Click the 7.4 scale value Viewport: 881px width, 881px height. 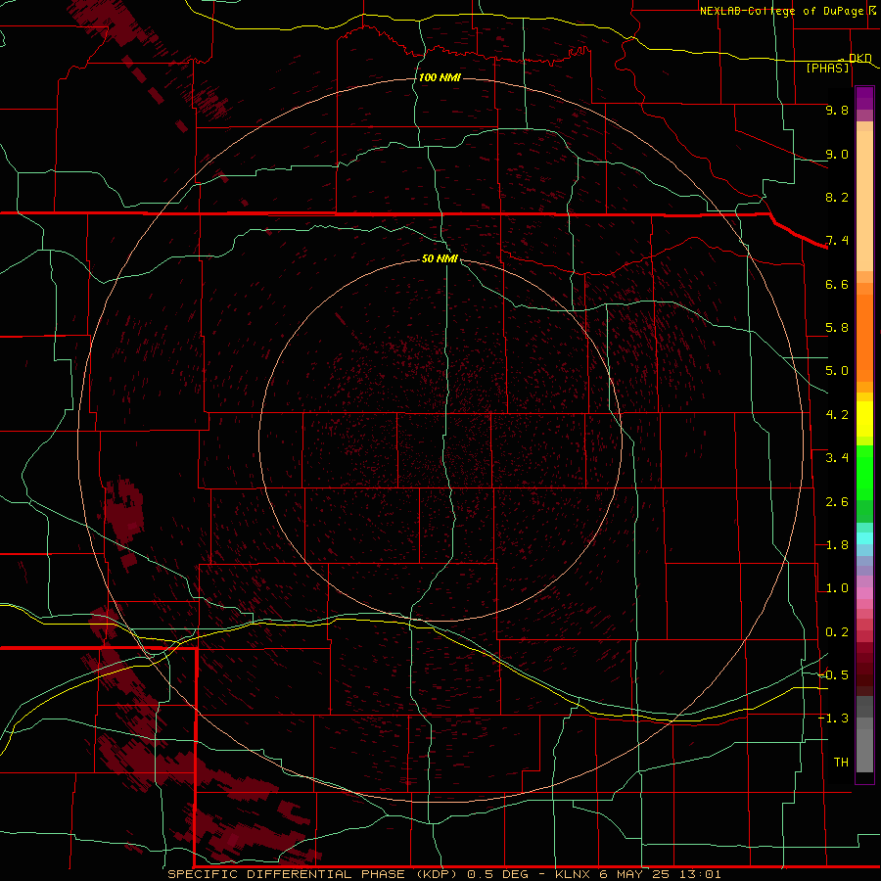click(837, 241)
